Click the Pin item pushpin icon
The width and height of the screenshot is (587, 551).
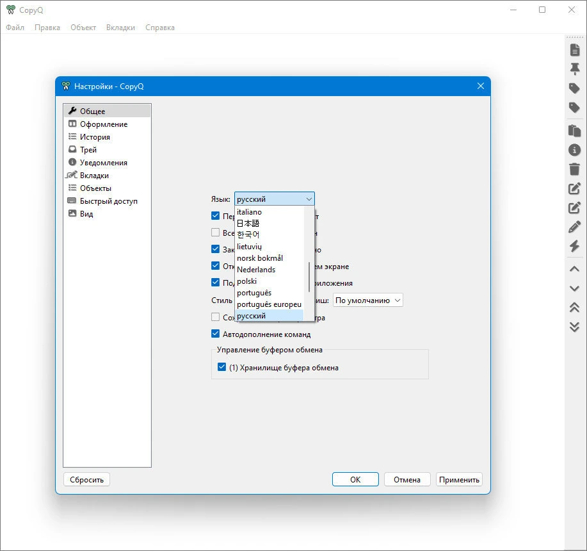(575, 69)
